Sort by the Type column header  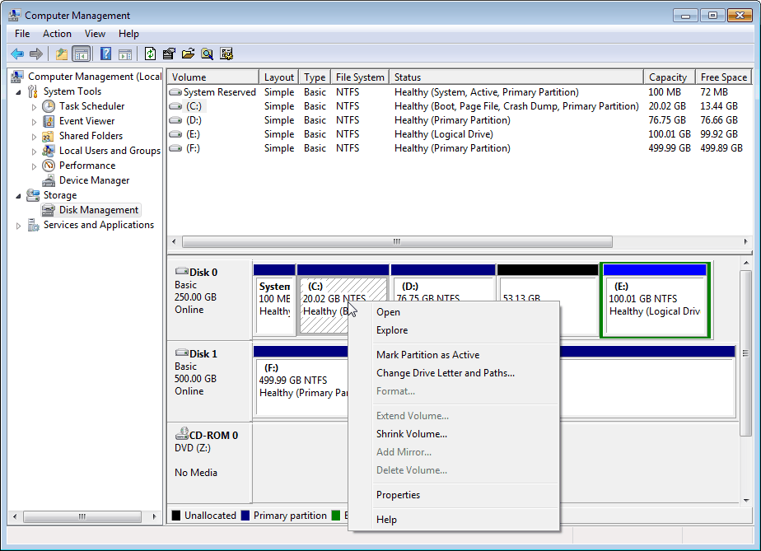[x=315, y=77]
